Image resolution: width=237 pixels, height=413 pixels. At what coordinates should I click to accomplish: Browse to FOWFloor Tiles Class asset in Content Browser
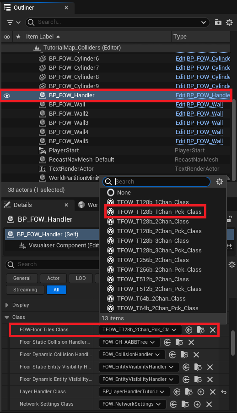(x=201, y=330)
